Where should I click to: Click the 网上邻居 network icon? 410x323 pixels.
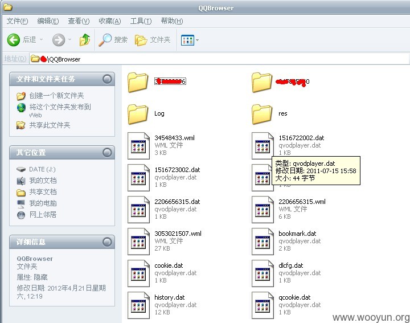click(21, 215)
